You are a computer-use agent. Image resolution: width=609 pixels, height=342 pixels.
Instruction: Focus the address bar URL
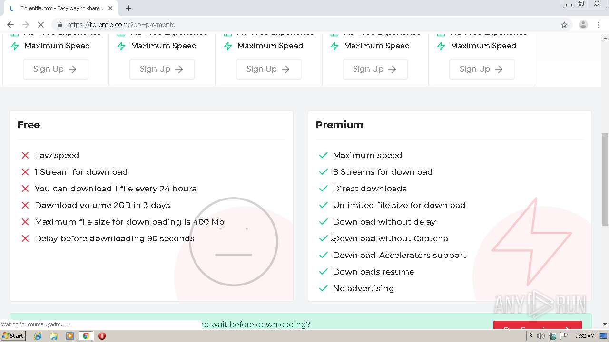121,25
